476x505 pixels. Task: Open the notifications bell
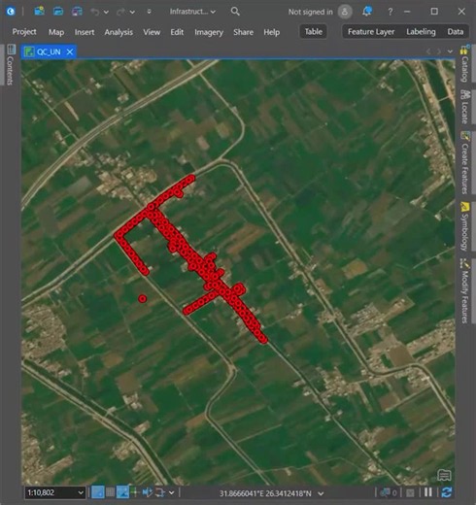[367, 12]
